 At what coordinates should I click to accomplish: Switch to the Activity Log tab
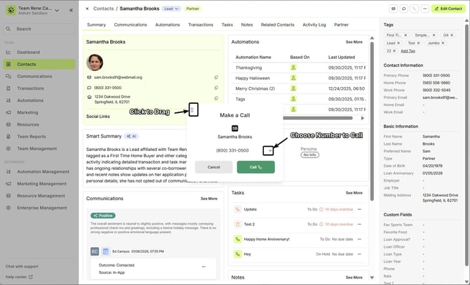pyautogui.click(x=314, y=25)
